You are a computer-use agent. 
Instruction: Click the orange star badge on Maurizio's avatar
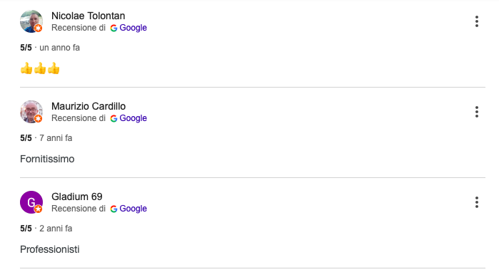coord(38,119)
